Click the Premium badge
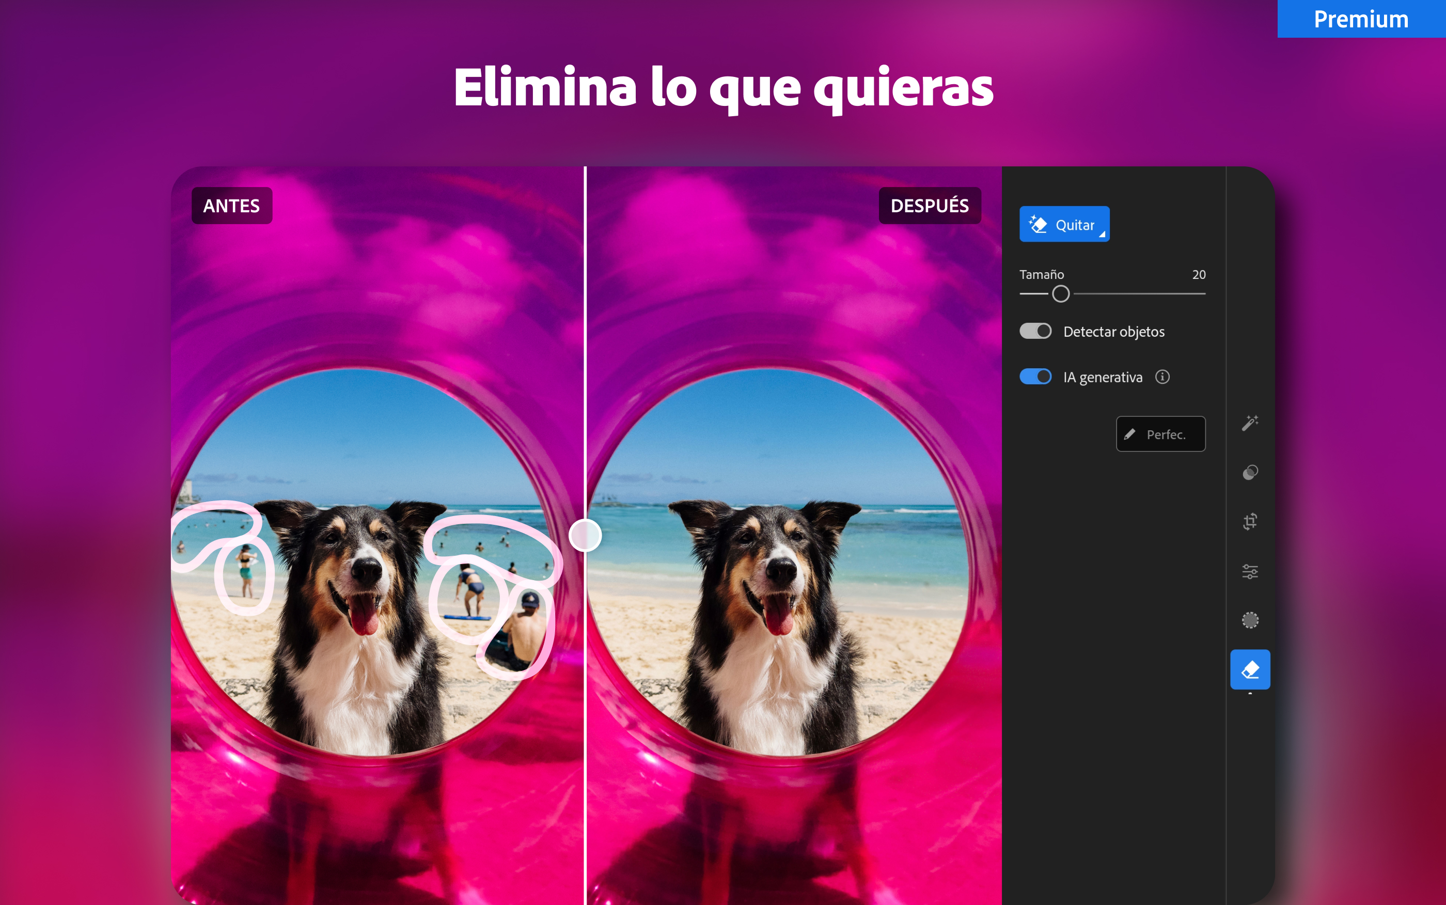Screen dimensions: 1446x905 pyautogui.click(x=1361, y=19)
